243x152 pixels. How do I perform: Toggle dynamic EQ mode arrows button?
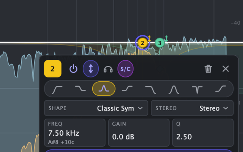(91, 69)
